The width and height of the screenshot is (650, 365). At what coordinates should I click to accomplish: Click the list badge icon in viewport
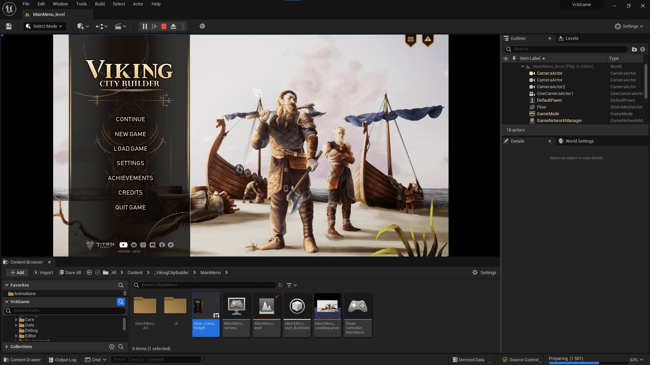[x=411, y=40]
